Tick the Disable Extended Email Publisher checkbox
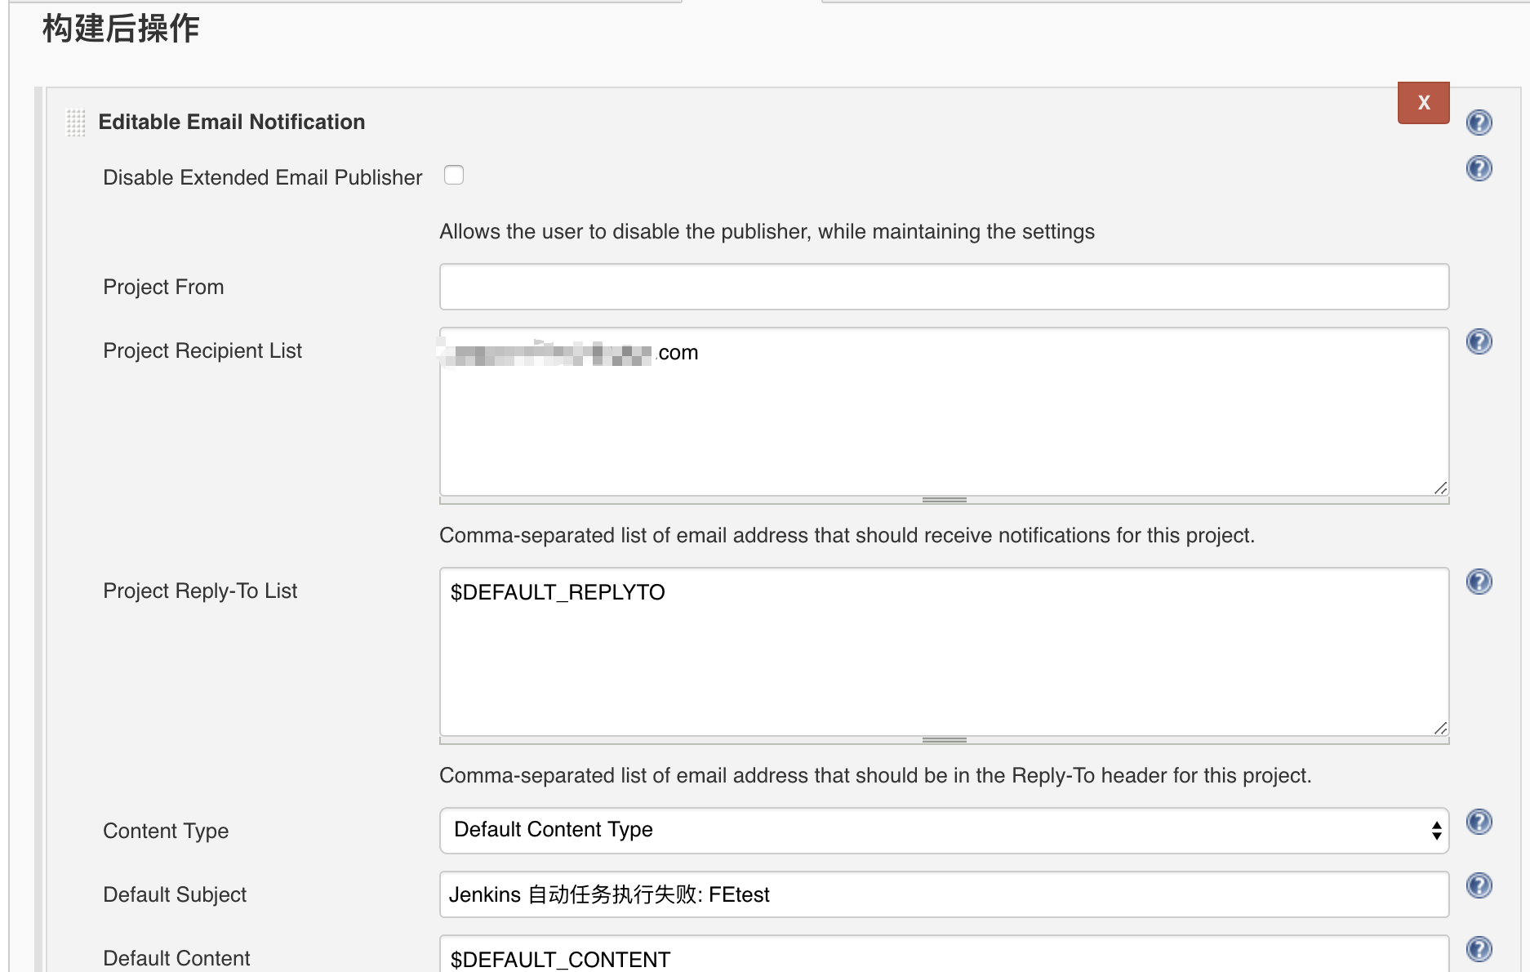Screen dimensions: 1530x972 [454, 175]
